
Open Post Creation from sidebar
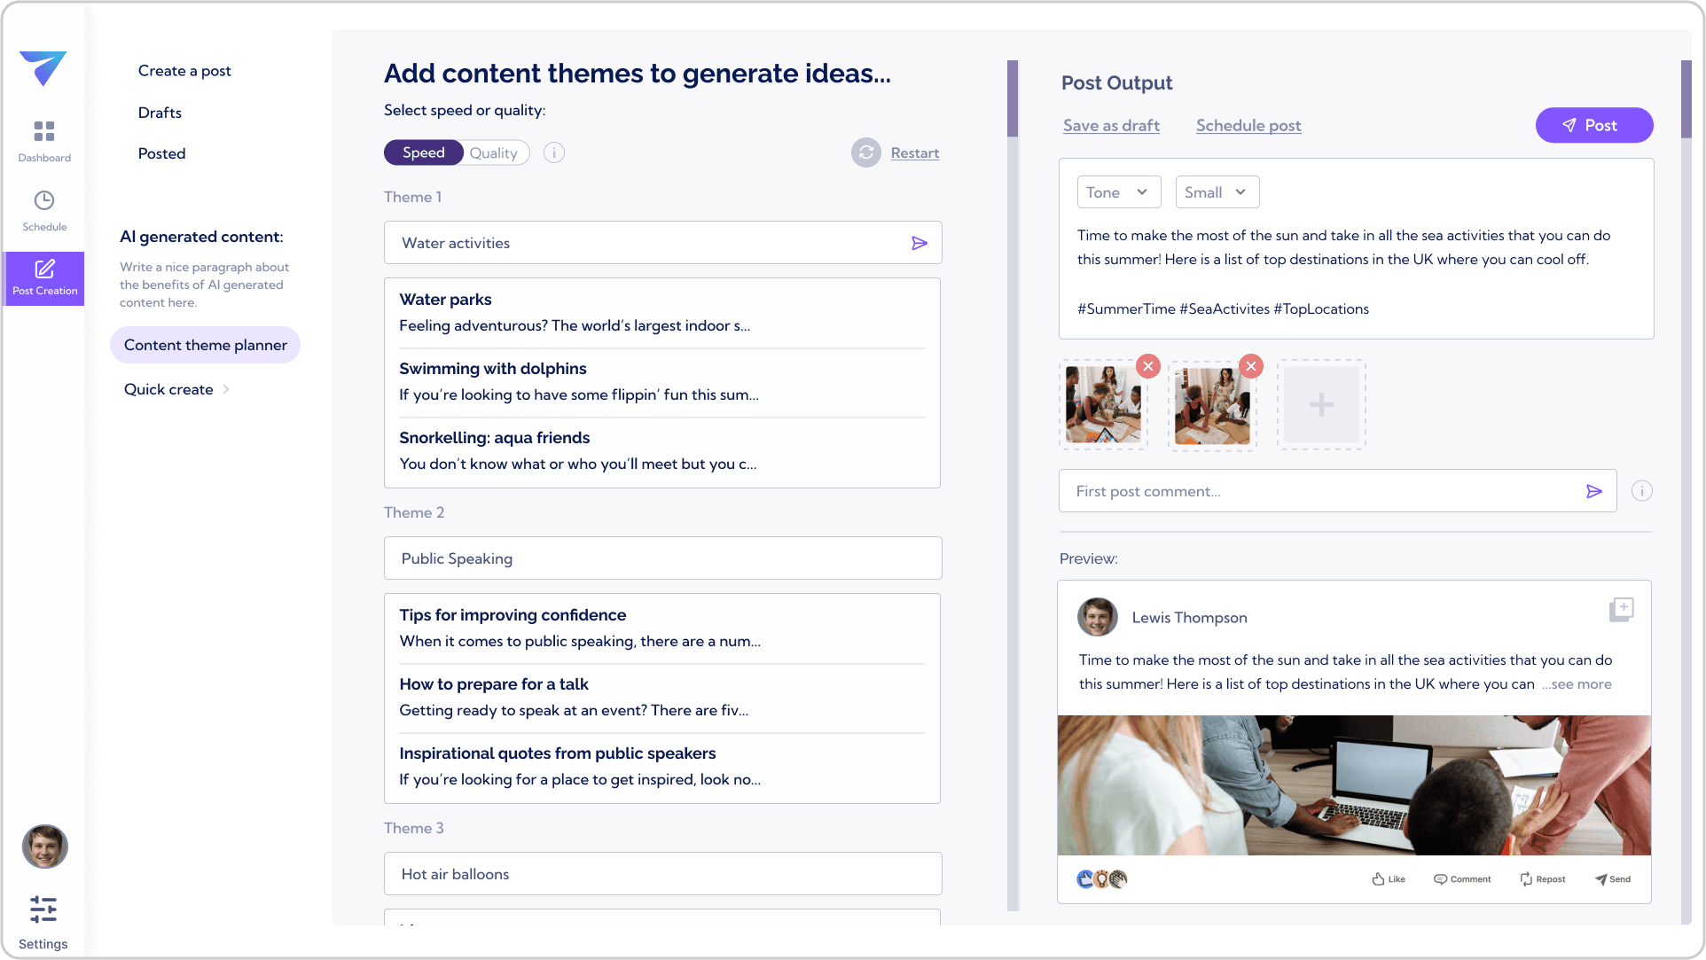(44, 271)
